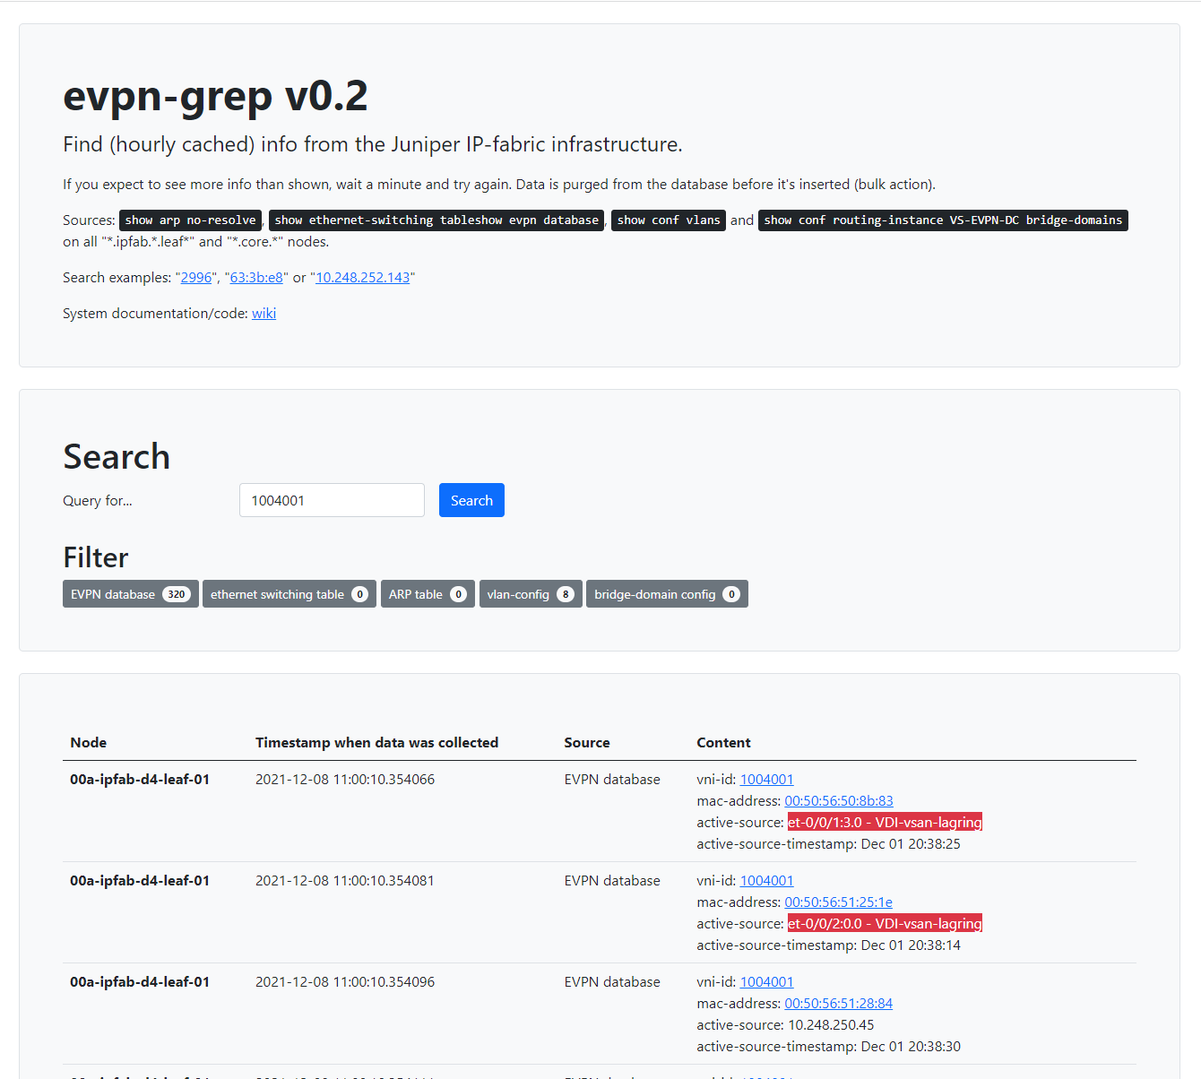Focus the query input field containing 1004001
Viewport: 1201px width, 1079px height.
coord(332,500)
